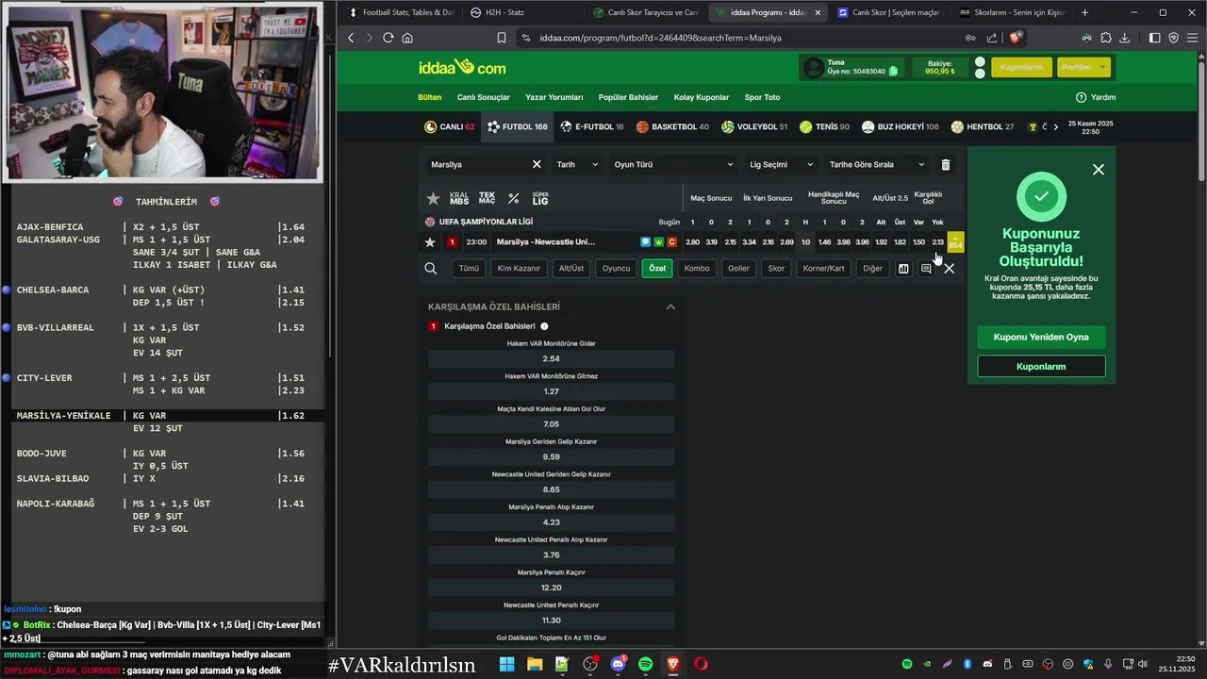Toggle the favorites star filter in header
This screenshot has height=679, width=1207.
point(433,198)
